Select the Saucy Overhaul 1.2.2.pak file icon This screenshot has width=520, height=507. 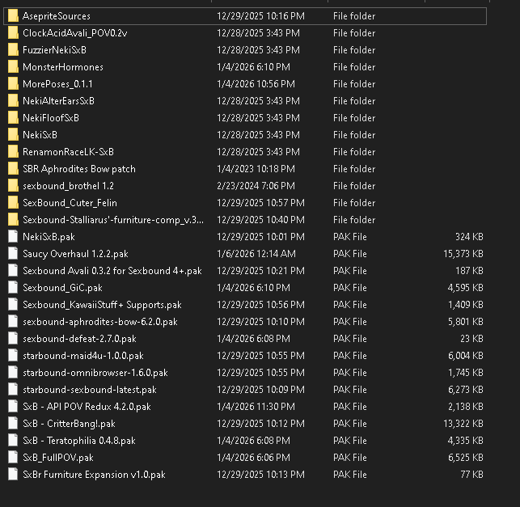[x=13, y=254]
